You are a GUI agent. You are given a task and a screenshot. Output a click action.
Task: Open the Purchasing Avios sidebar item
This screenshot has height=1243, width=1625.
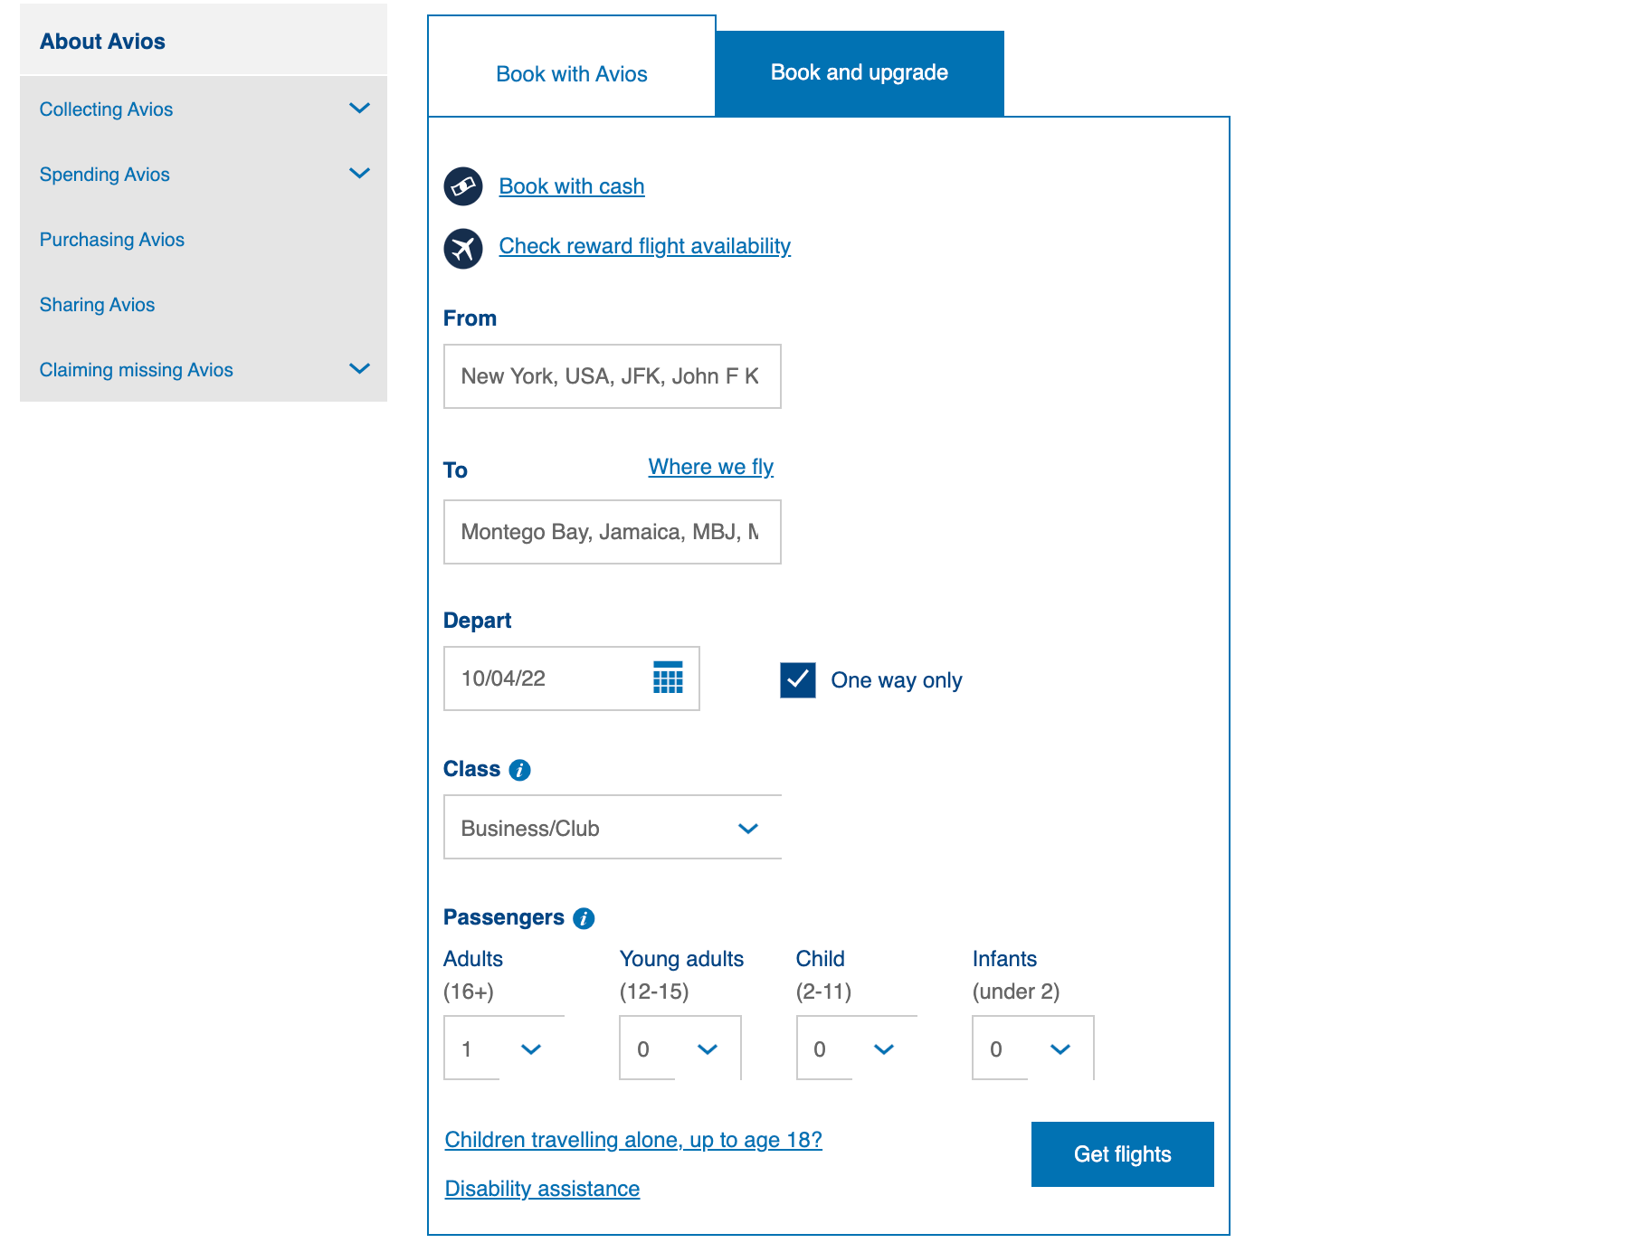111,239
